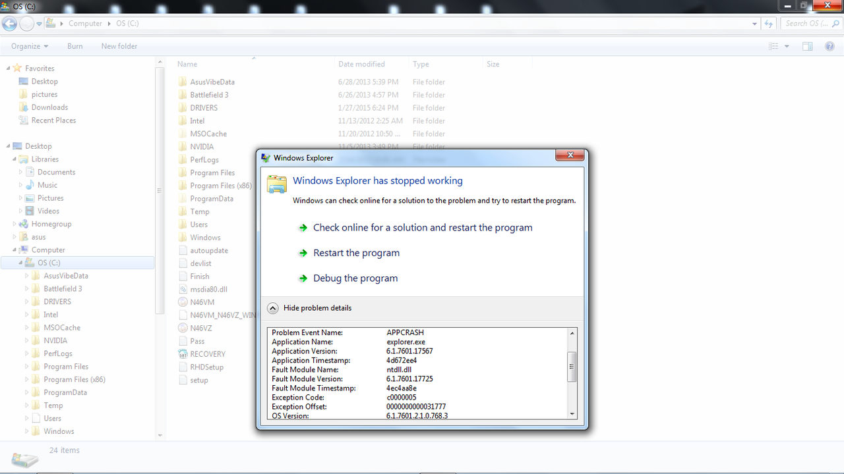The width and height of the screenshot is (844, 474).
Task: Open Recent Places in Favorites
Action: pos(53,120)
